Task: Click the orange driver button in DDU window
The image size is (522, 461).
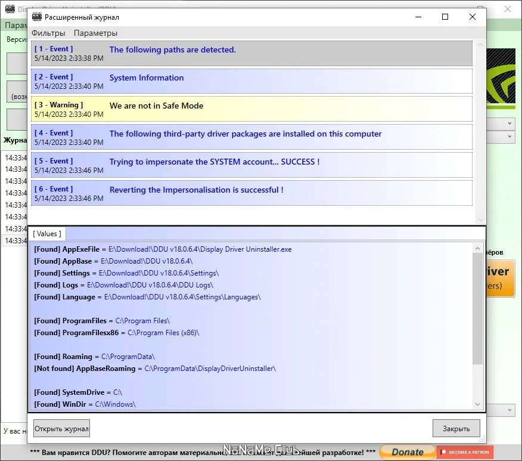Action: (x=501, y=278)
